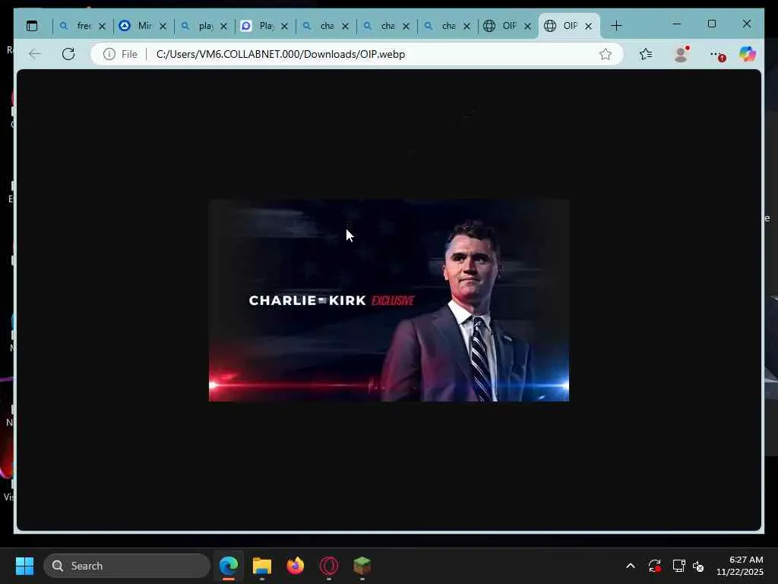Open a new tab with the plus button
Screen dimensions: 778x584
[615, 26]
